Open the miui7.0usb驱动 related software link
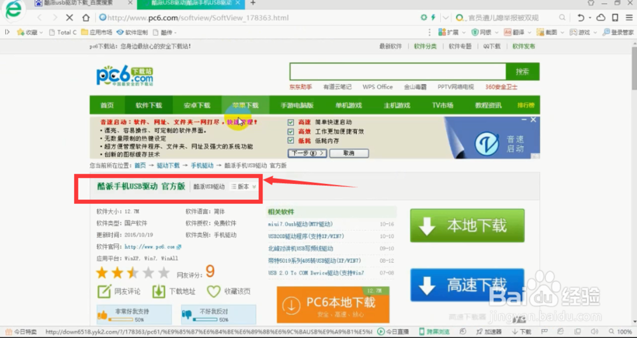 (x=300, y=224)
